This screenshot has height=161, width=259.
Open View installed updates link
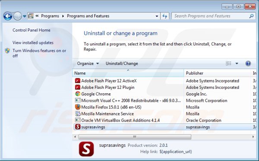tap(33, 43)
